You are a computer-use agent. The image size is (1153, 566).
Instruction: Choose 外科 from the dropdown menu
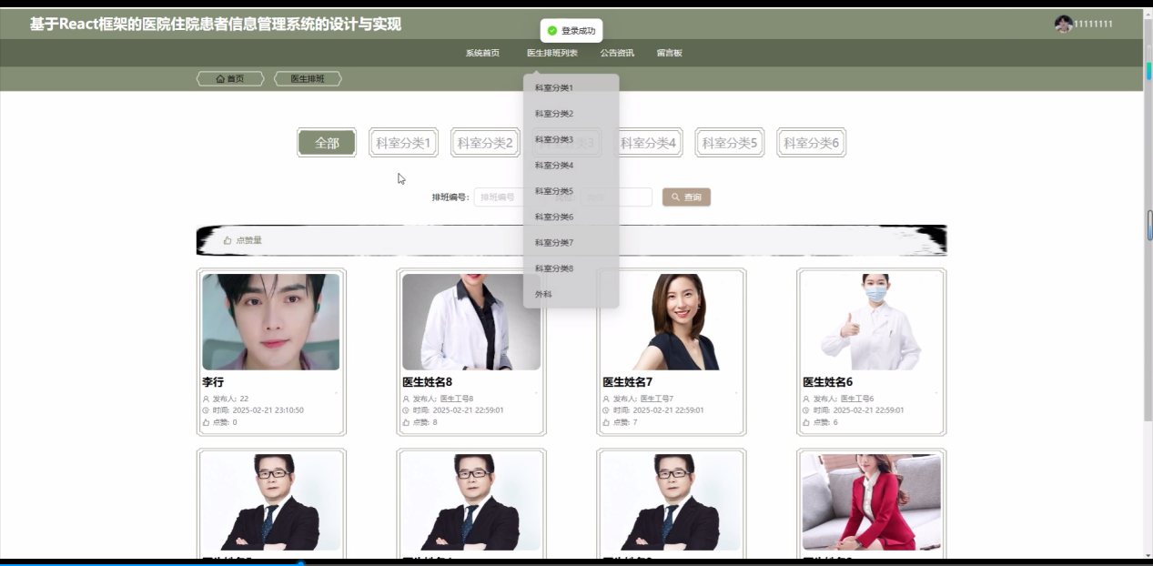[571, 294]
